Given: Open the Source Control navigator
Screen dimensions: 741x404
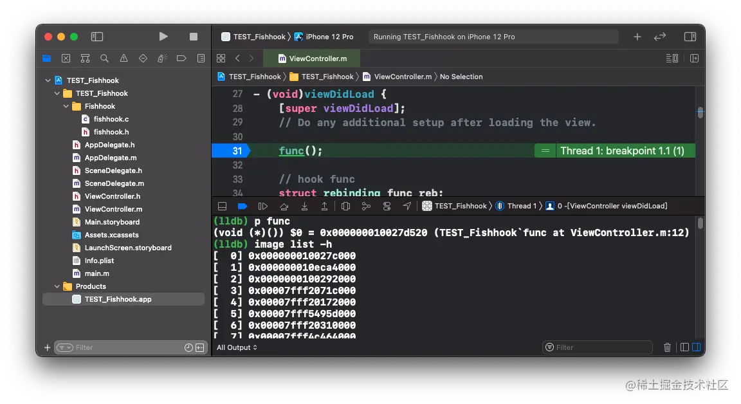Looking at the screenshot, I should click(66, 58).
